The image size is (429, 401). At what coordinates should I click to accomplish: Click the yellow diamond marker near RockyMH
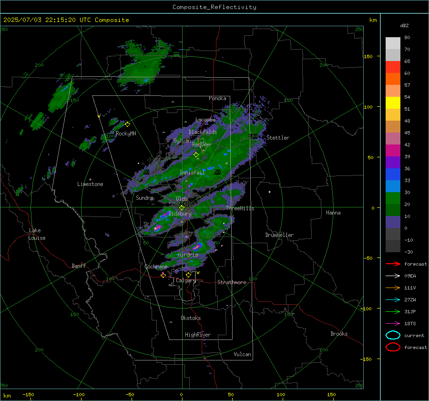pos(127,124)
